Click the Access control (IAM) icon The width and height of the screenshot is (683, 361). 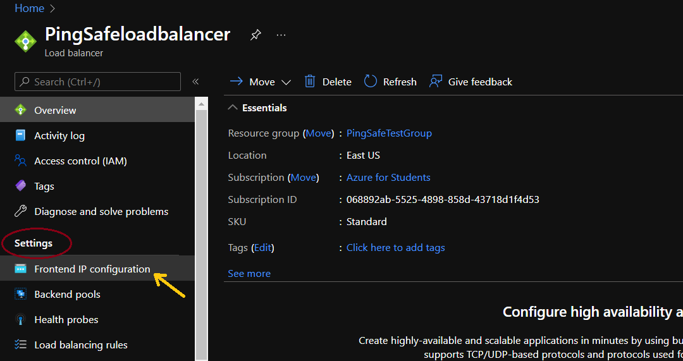[x=21, y=161]
